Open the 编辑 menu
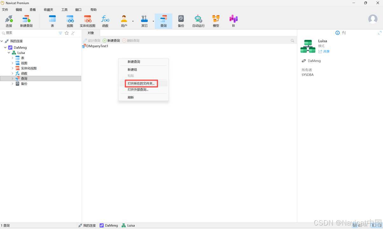 click(x=19, y=10)
